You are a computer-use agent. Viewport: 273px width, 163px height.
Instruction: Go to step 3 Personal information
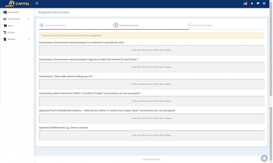pos(200,25)
